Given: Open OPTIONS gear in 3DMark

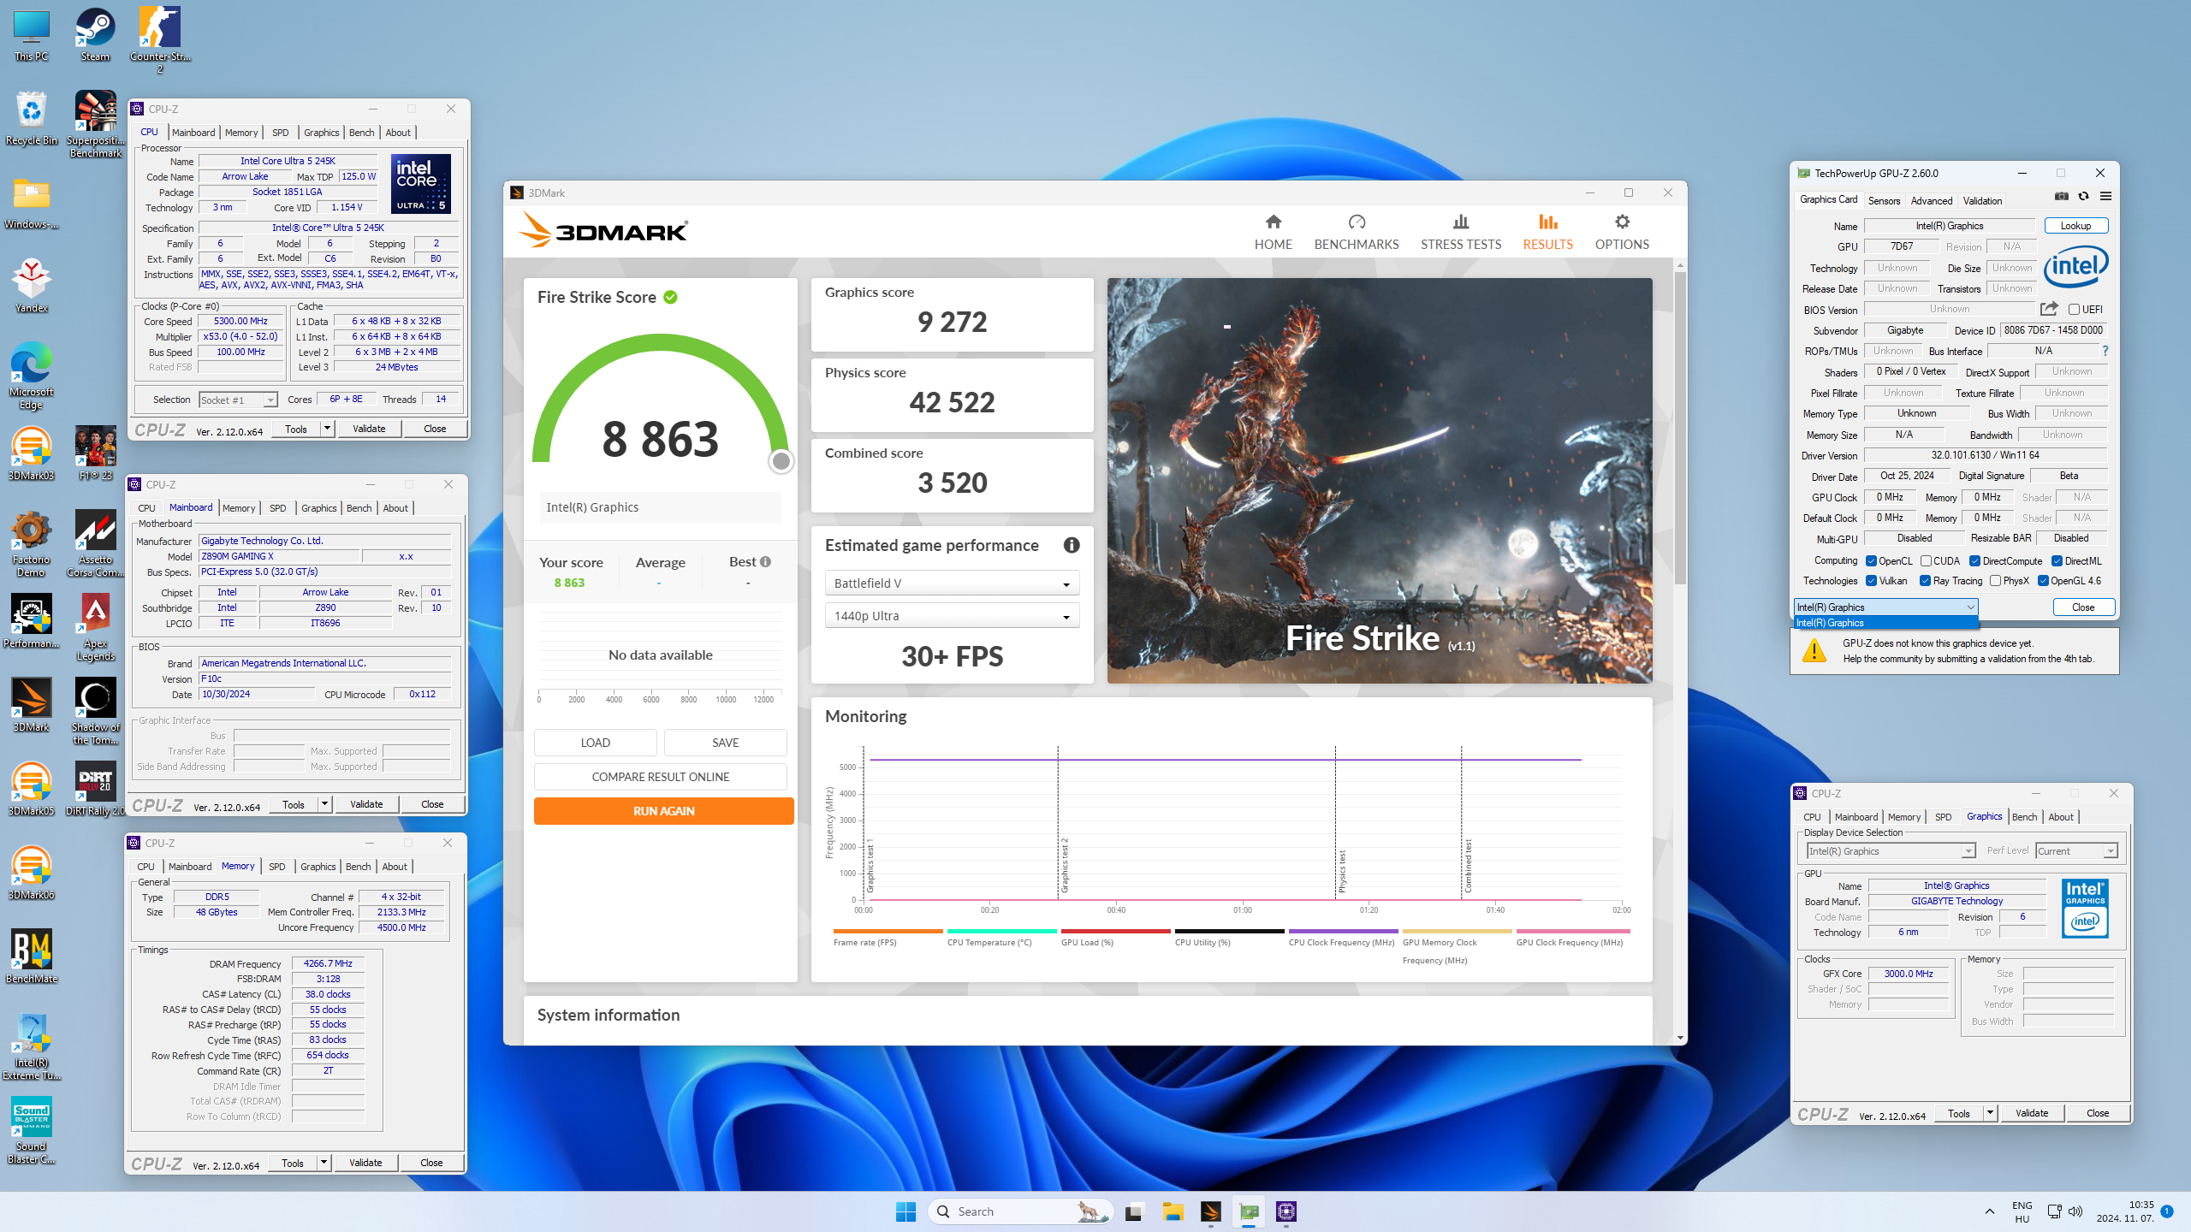Looking at the screenshot, I should pos(1621,232).
